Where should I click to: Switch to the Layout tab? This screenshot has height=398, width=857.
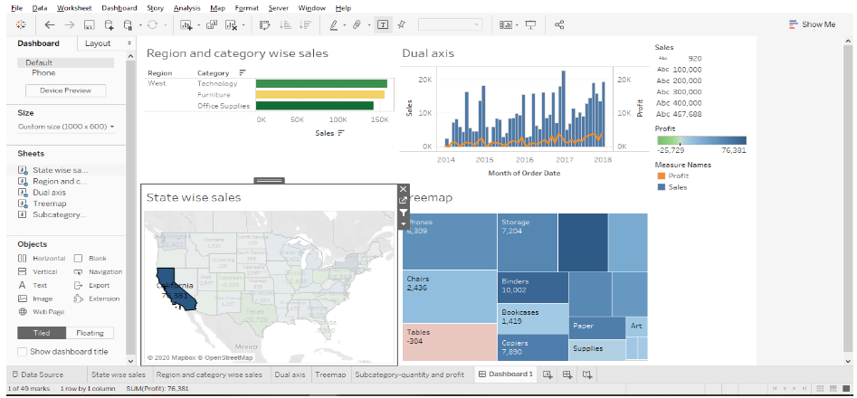pos(98,43)
